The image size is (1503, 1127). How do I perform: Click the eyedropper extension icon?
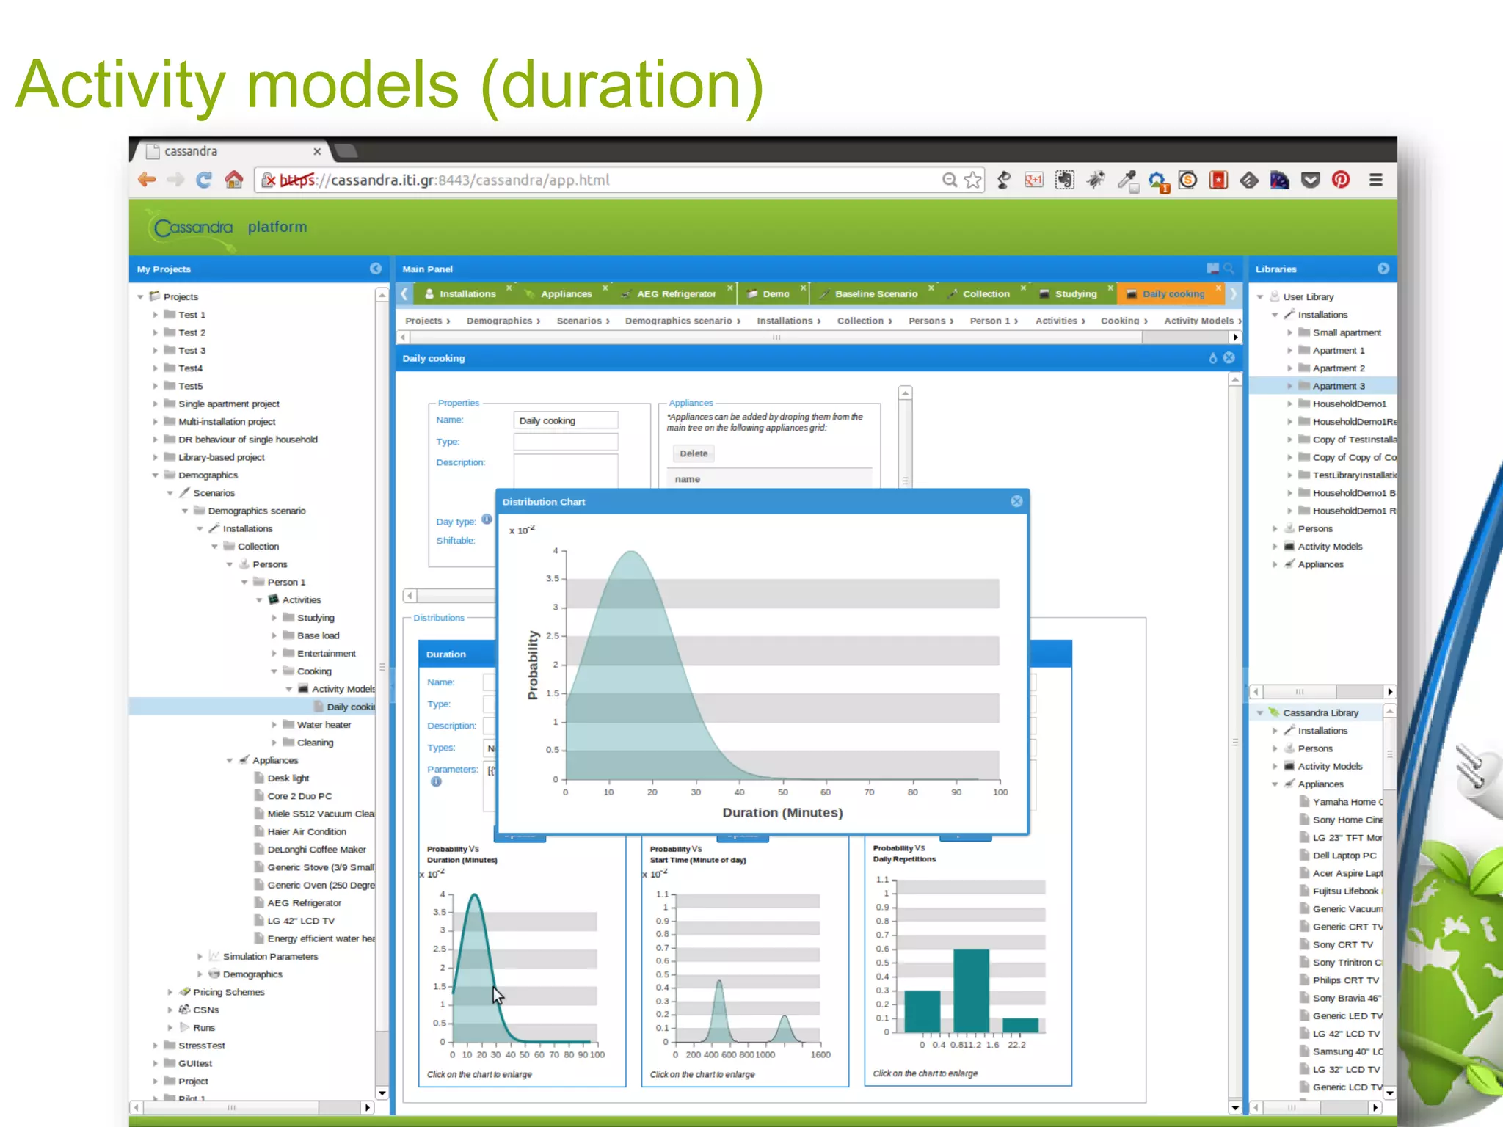(x=1127, y=180)
